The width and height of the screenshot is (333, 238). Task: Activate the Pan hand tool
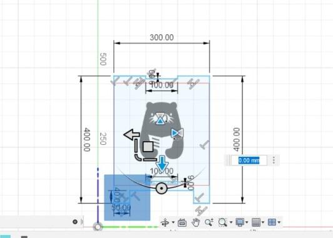click(195, 222)
